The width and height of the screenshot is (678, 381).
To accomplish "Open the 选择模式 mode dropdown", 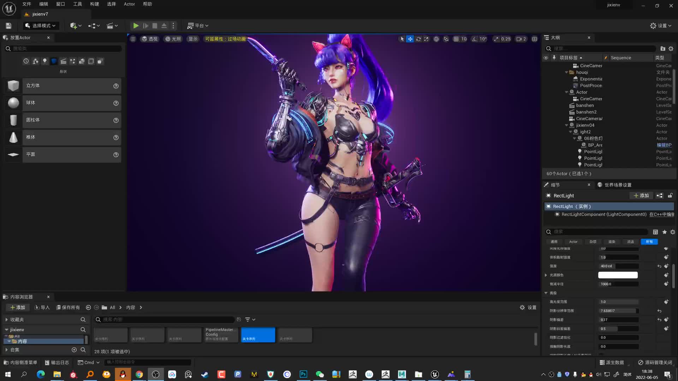I will [41, 26].
